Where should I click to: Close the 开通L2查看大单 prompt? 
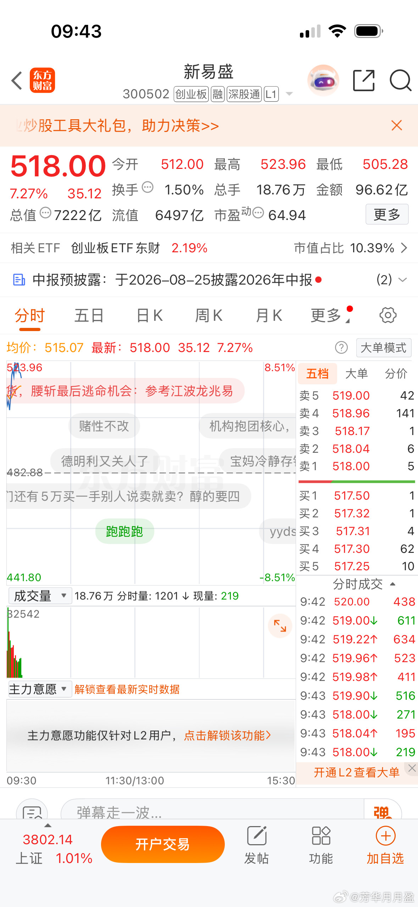412,768
